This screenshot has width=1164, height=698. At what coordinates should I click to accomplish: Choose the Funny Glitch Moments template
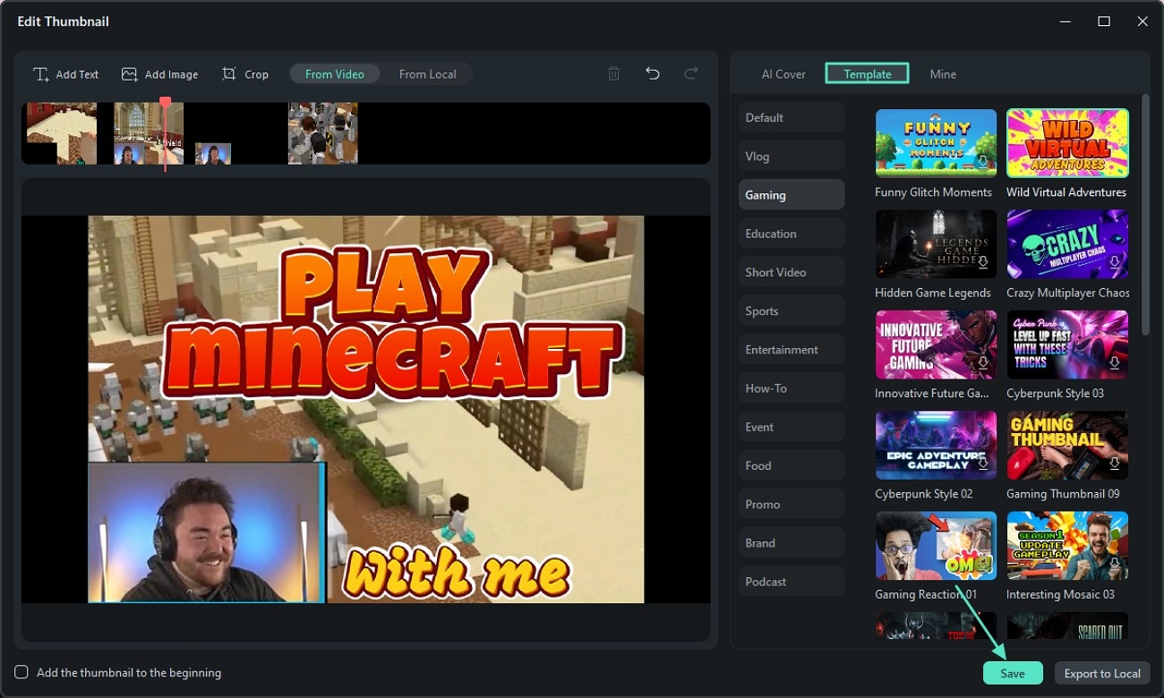coord(936,143)
